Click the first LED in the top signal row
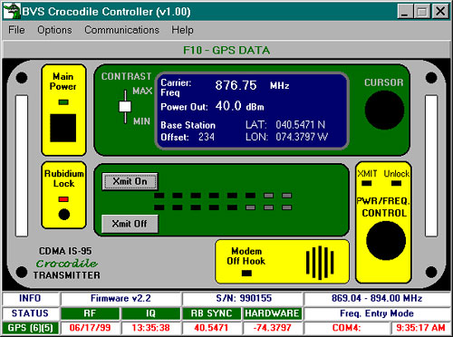This screenshot has height=337, width=453. 159,196
